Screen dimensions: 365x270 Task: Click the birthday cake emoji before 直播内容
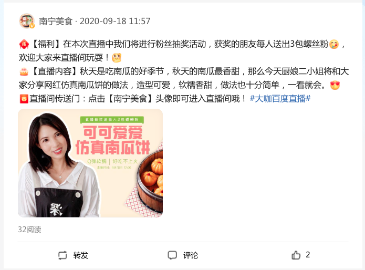coord(24,71)
